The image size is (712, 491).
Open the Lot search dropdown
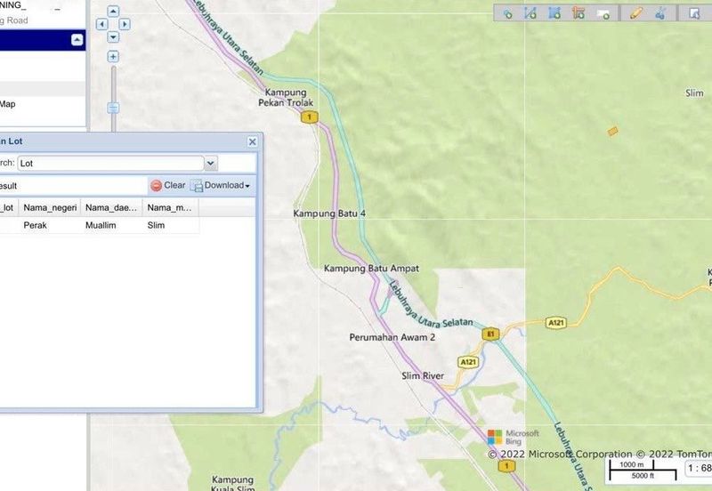(211, 164)
